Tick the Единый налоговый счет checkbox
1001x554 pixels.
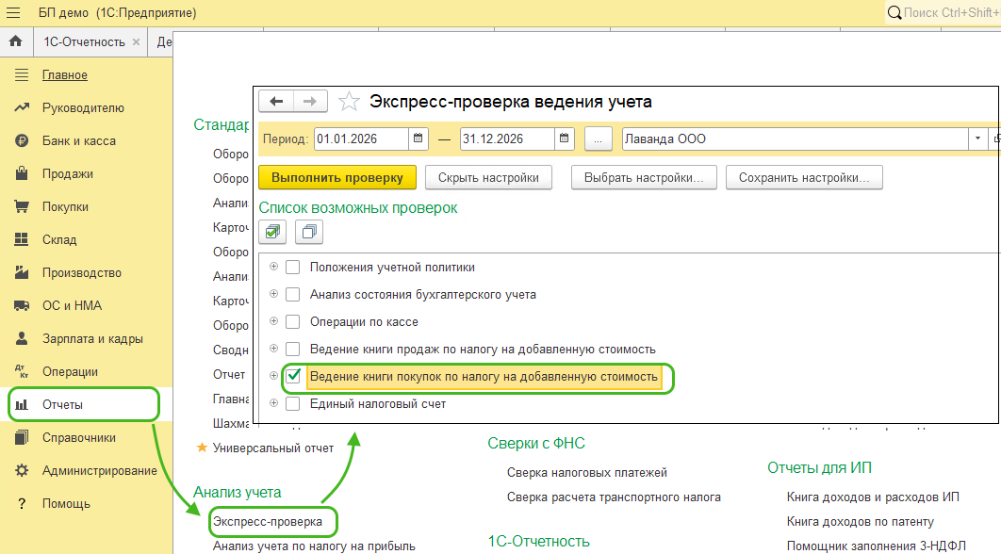pos(293,403)
